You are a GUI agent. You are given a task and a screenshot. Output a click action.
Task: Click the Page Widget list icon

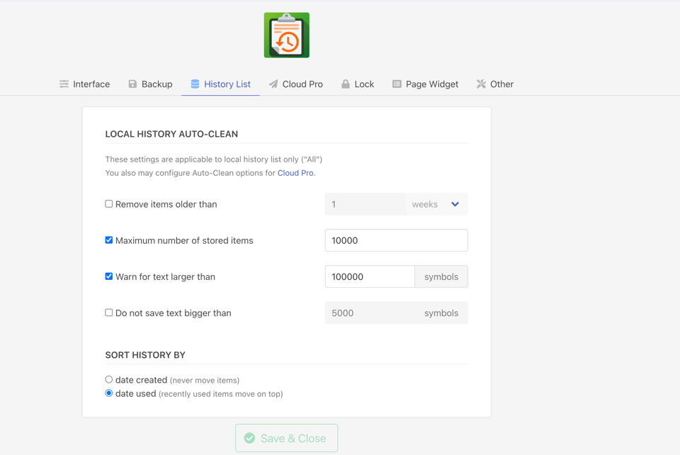click(397, 84)
